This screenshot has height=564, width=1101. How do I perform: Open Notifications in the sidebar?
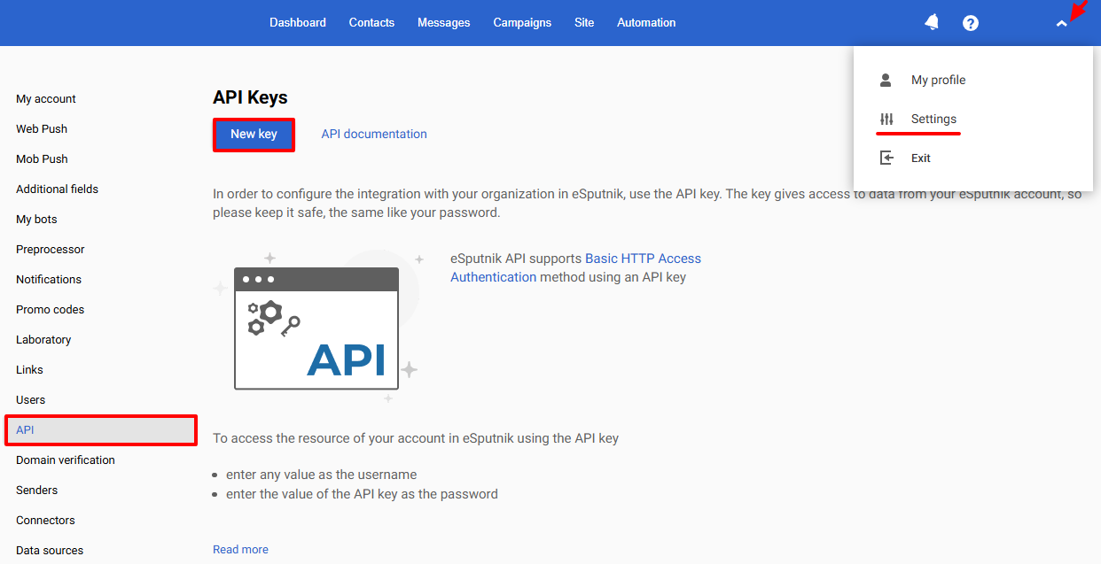tap(49, 279)
